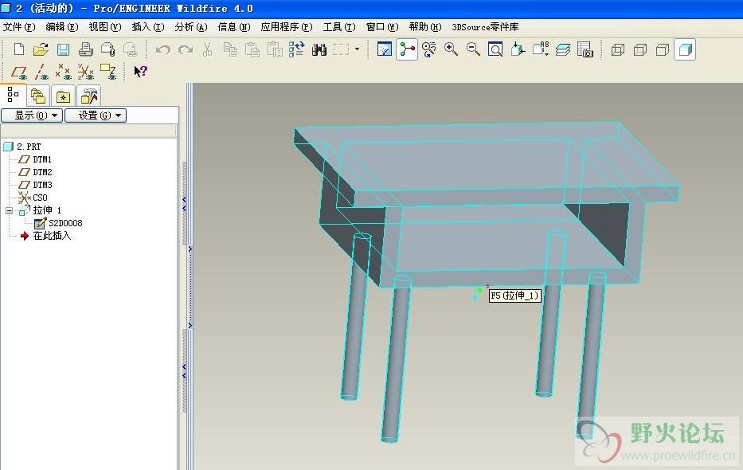
Task: Switch to Wireframe display mode
Action: tap(618, 49)
